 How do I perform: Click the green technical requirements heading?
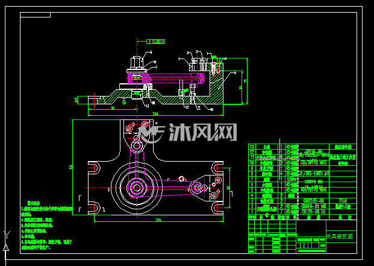[33, 203]
